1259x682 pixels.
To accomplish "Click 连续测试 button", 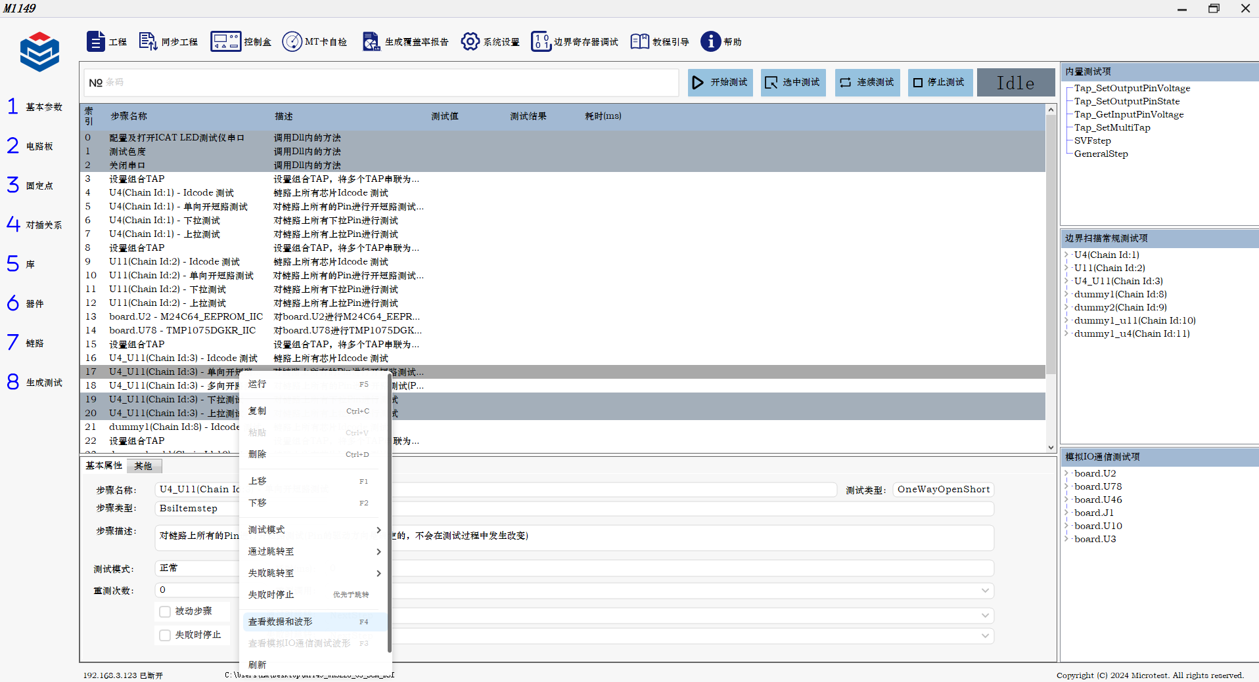I will tap(867, 83).
